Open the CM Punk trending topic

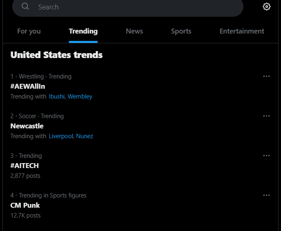[x=25, y=205]
